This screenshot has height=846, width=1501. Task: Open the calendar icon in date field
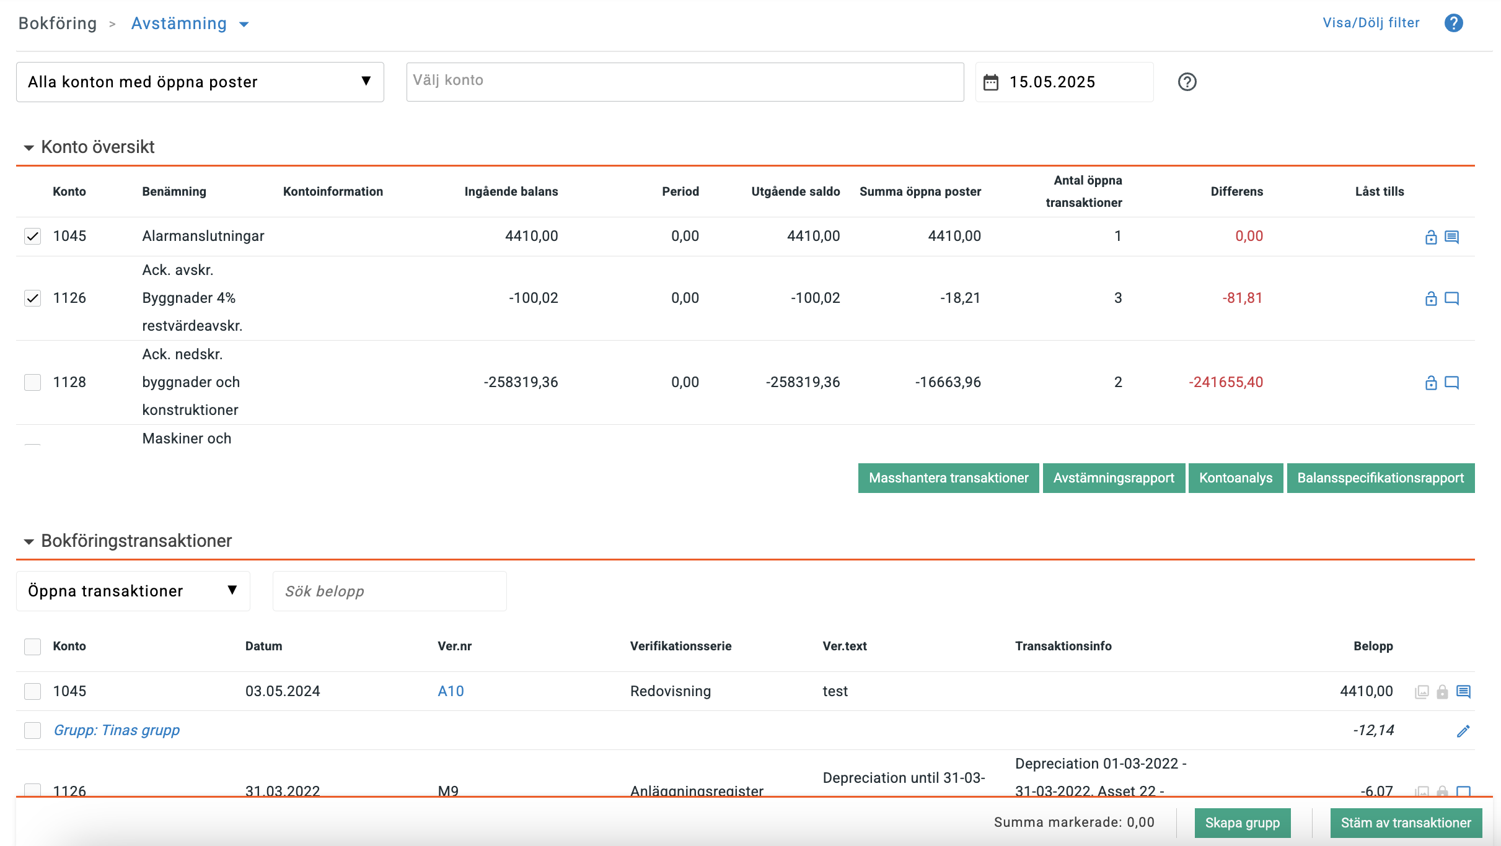pos(991,82)
